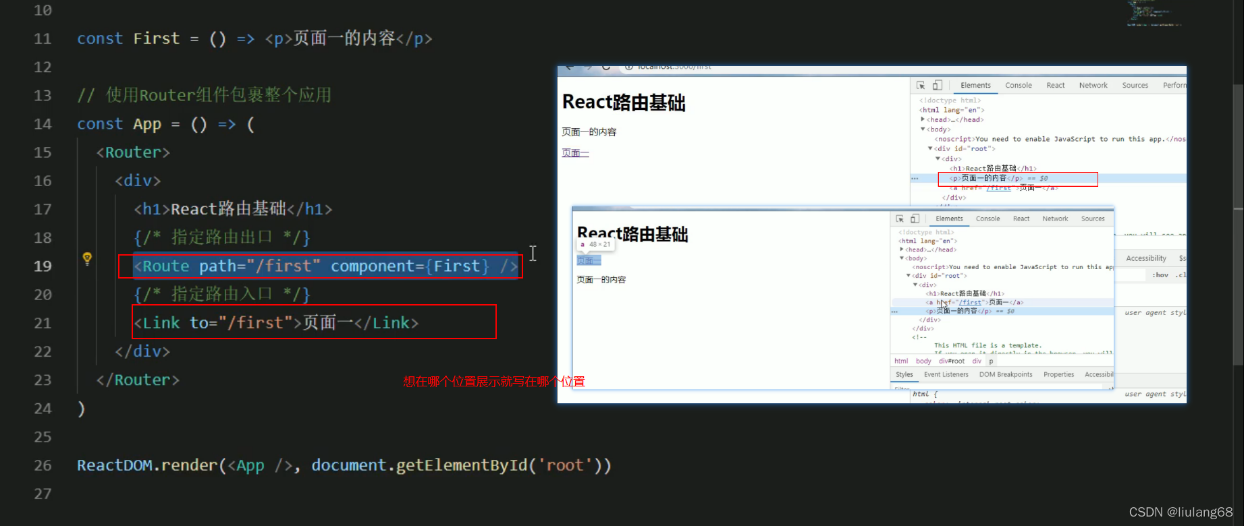
Task: Click the opening <Router> tag on line 15
Action: point(133,152)
